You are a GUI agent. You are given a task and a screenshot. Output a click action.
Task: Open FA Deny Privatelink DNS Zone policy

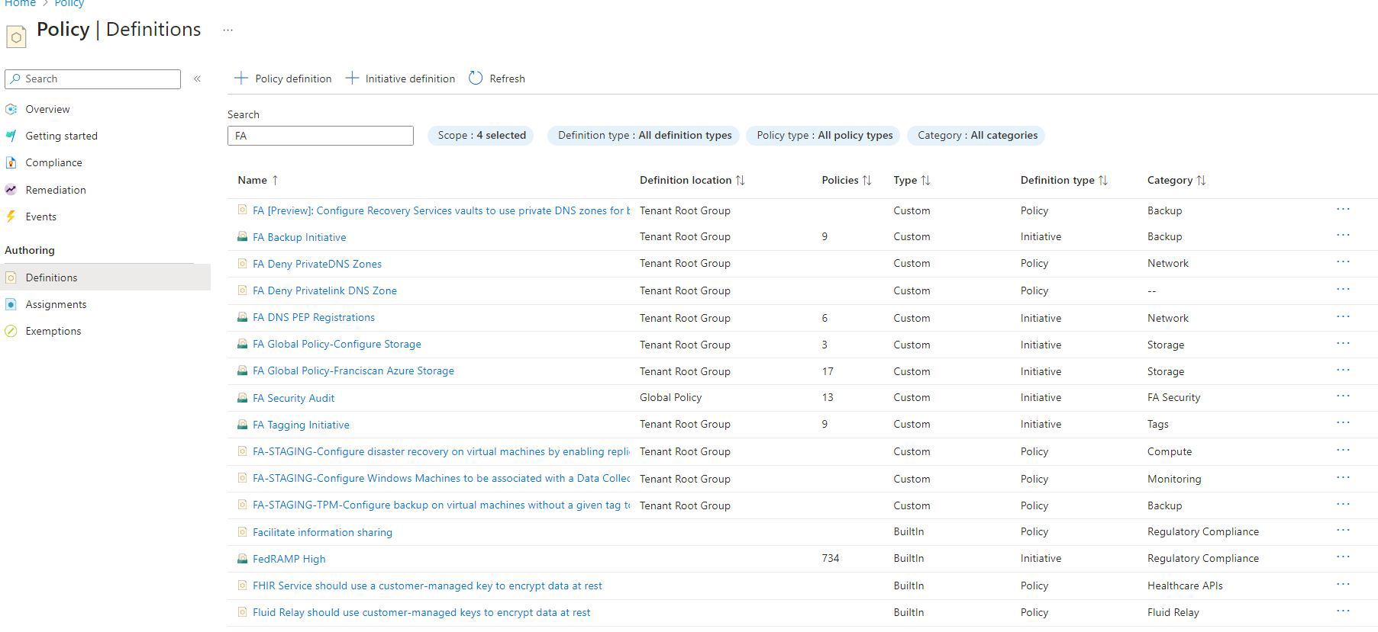[324, 290]
